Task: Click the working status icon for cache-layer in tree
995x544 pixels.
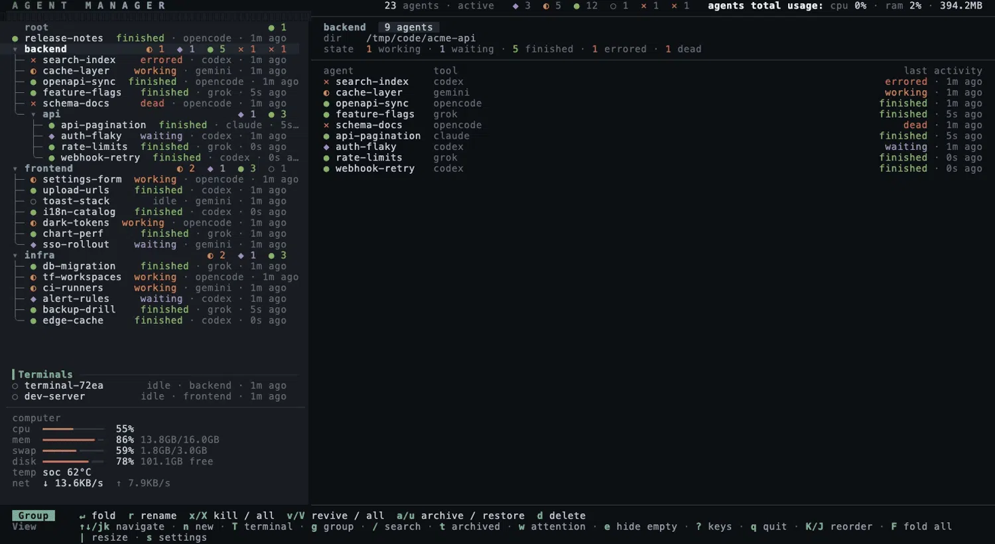Action: coord(33,71)
